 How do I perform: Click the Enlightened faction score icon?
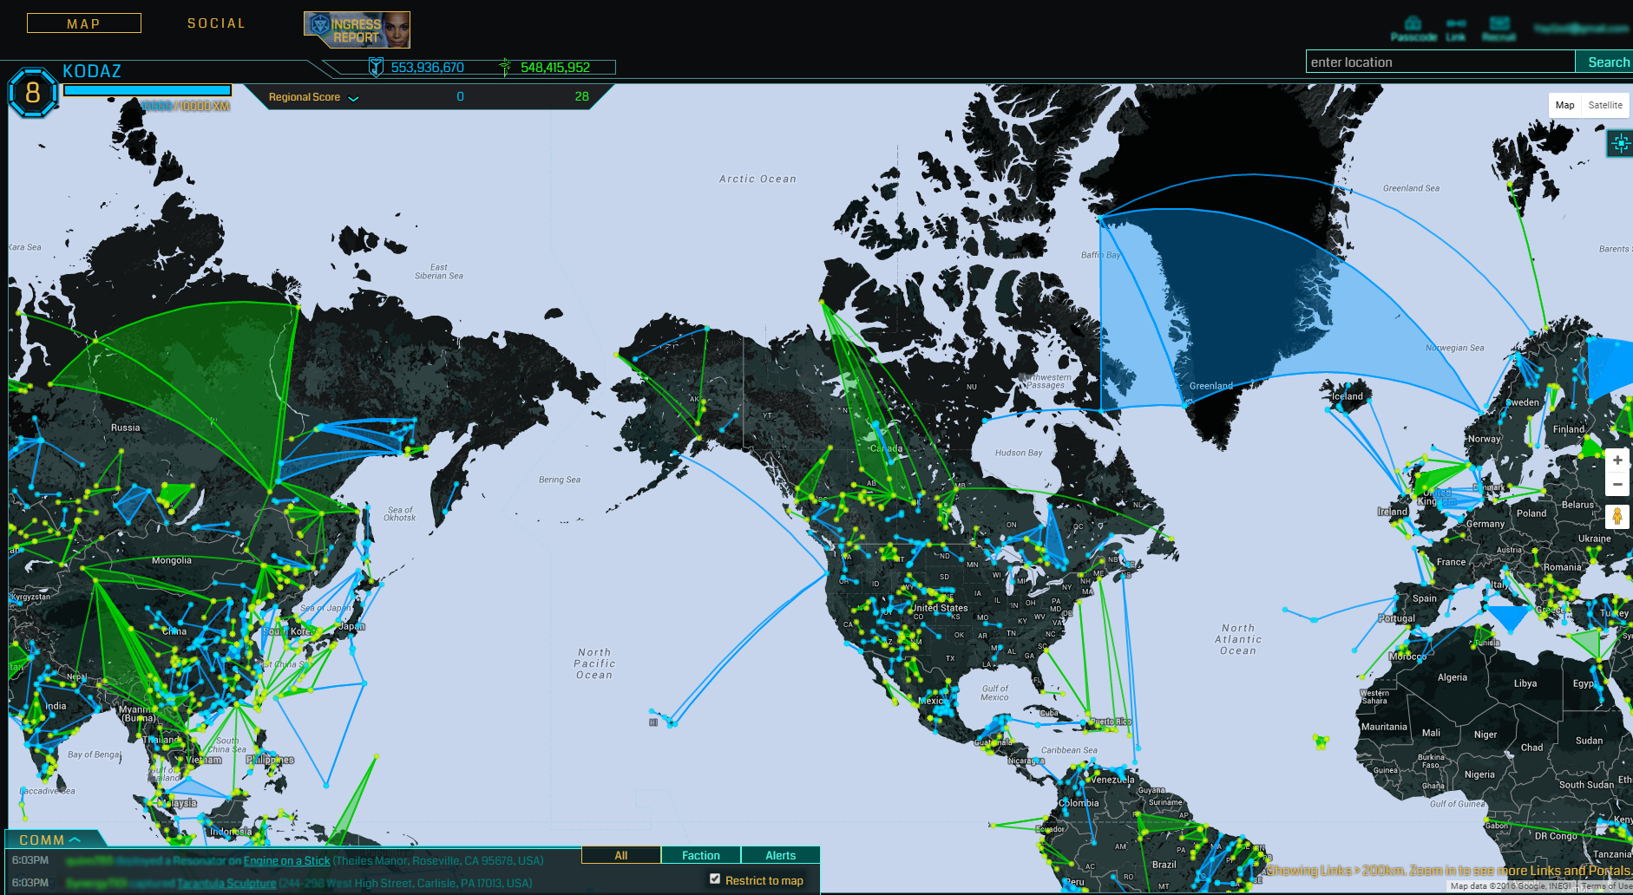(505, 67)
